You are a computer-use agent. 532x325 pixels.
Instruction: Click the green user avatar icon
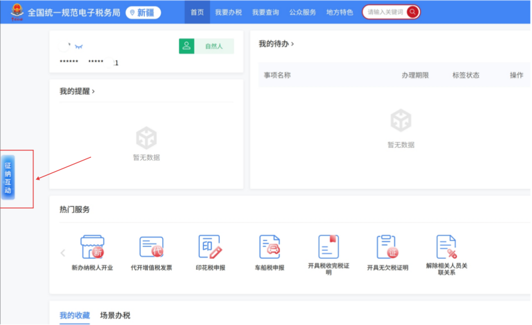tap(187, 46)
